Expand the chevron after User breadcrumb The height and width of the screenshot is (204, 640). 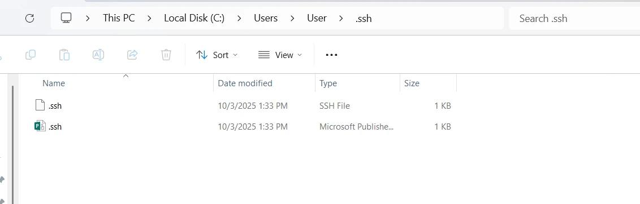click(341, 19)
